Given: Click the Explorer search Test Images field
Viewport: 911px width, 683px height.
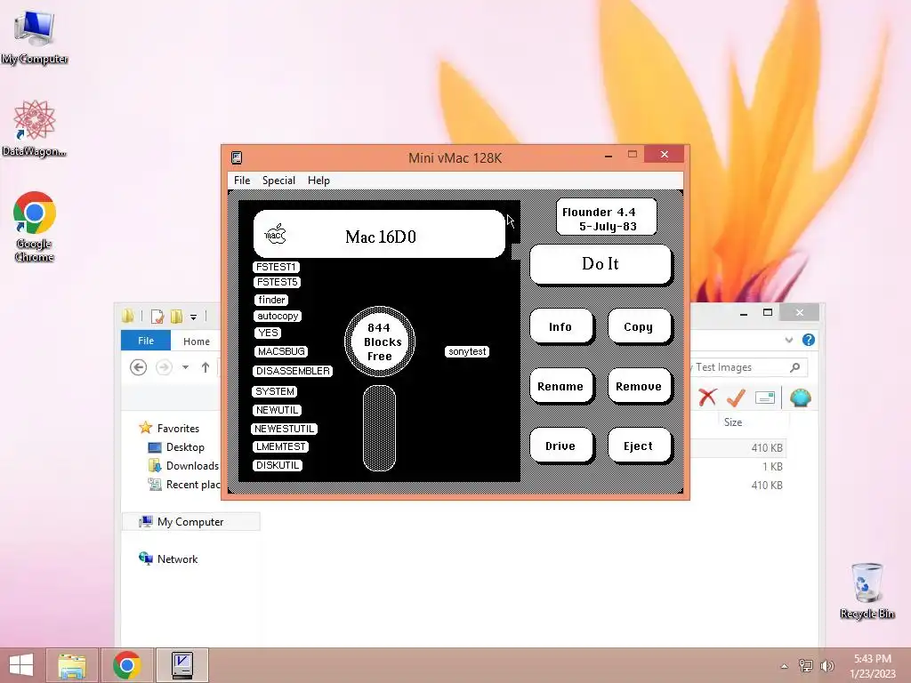Looking at the screenshot, I should [748, 367].
